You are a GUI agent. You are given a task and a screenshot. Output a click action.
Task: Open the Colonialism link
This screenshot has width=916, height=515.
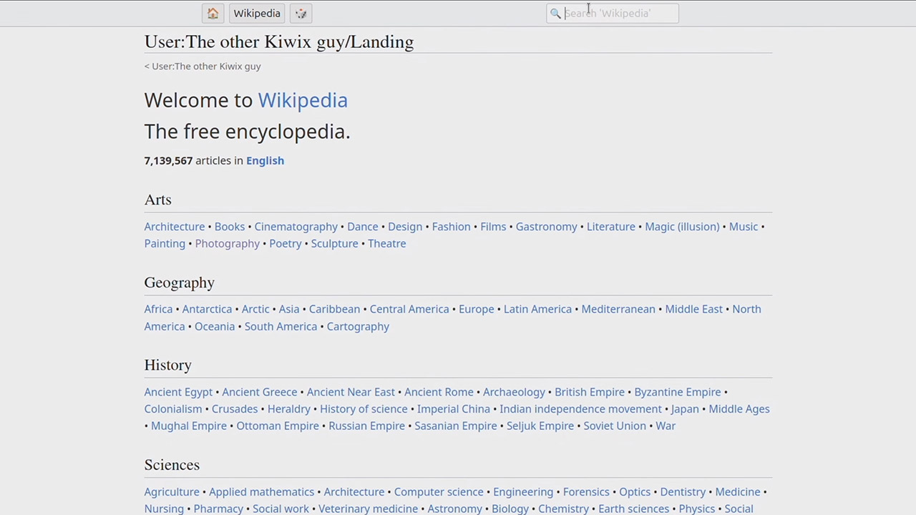[x=173, y=409]
